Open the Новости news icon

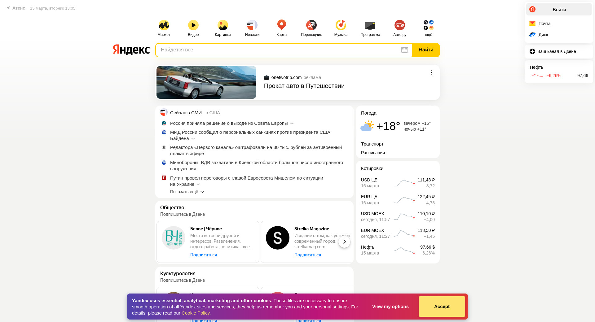click(252, 25)
